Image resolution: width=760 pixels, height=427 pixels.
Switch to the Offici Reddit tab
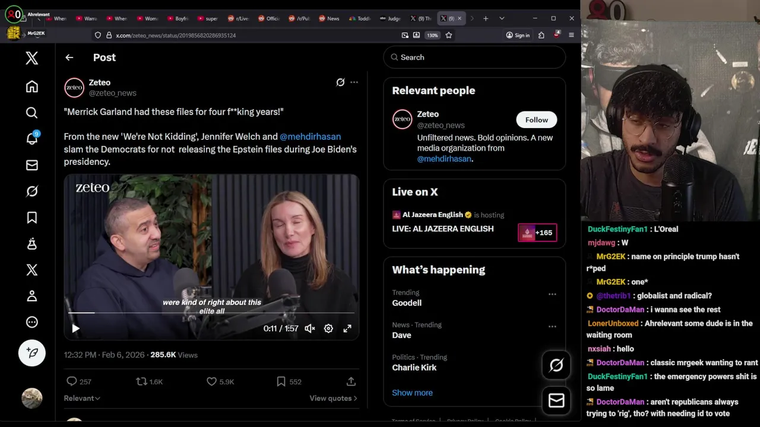[x=269, y=18]
